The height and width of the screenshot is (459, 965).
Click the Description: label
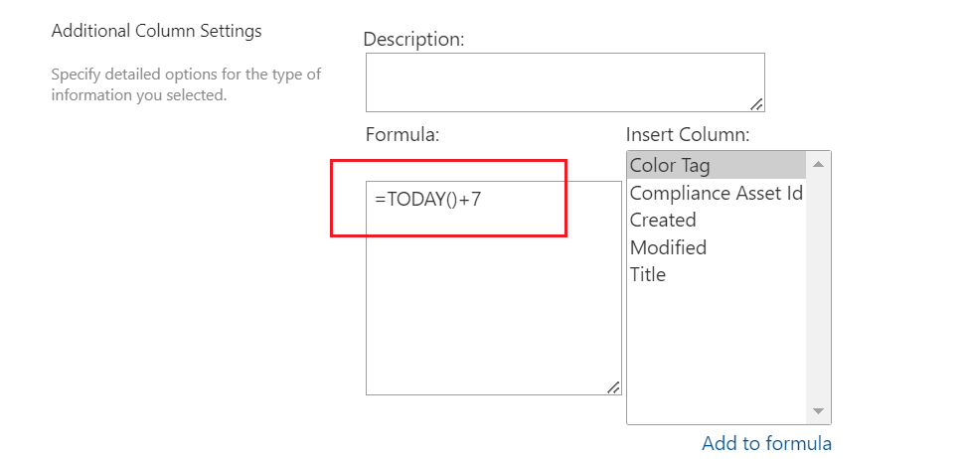point(413,40)
